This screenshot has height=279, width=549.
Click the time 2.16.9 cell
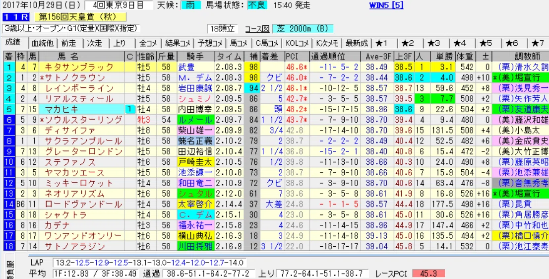(x=229, y=246)
